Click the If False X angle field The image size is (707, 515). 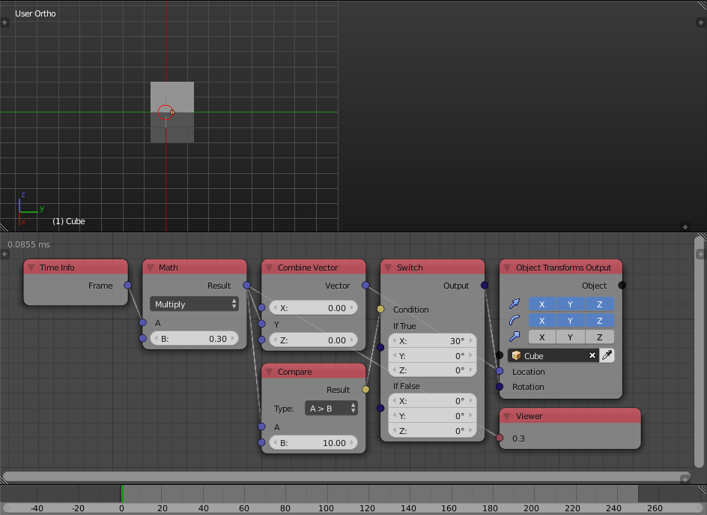[432, 401]
